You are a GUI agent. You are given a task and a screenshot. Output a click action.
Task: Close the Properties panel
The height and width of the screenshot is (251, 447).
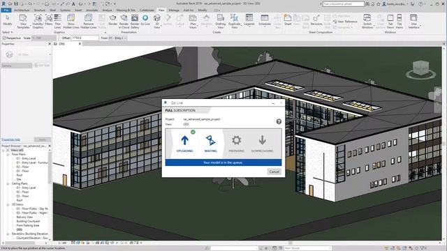click(50, 44)
